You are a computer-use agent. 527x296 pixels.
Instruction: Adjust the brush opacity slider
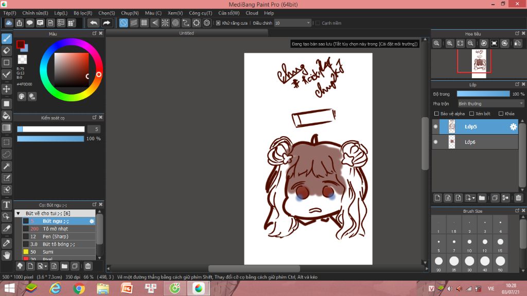click(x=50, y=139)
